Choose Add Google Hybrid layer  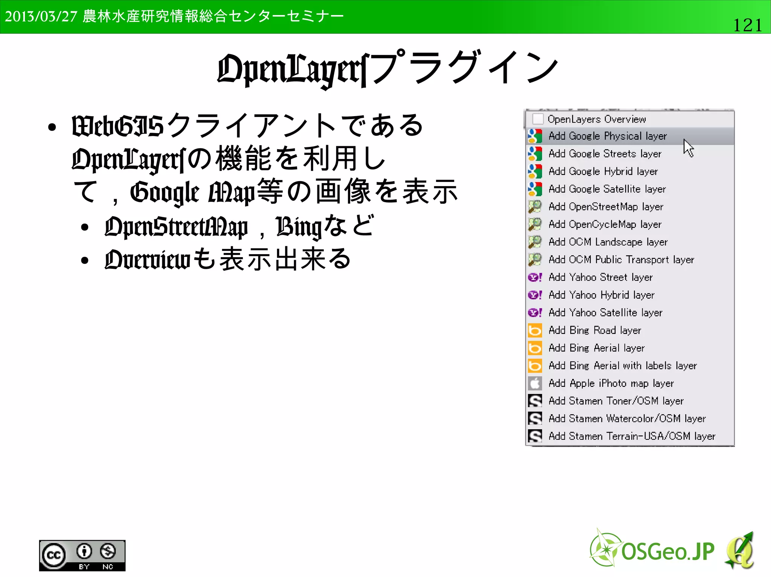click(630, 171)
